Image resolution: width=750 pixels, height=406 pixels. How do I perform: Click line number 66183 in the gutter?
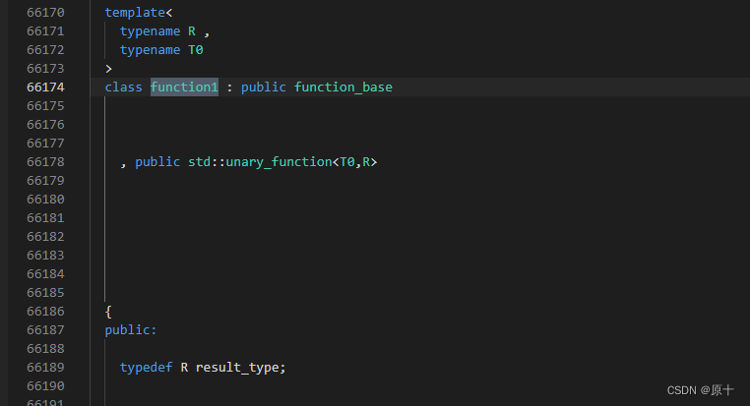(x=45, y=255)
